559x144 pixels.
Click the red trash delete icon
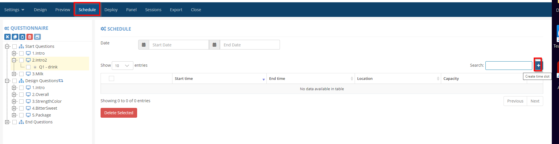click(x=30, y=37)
